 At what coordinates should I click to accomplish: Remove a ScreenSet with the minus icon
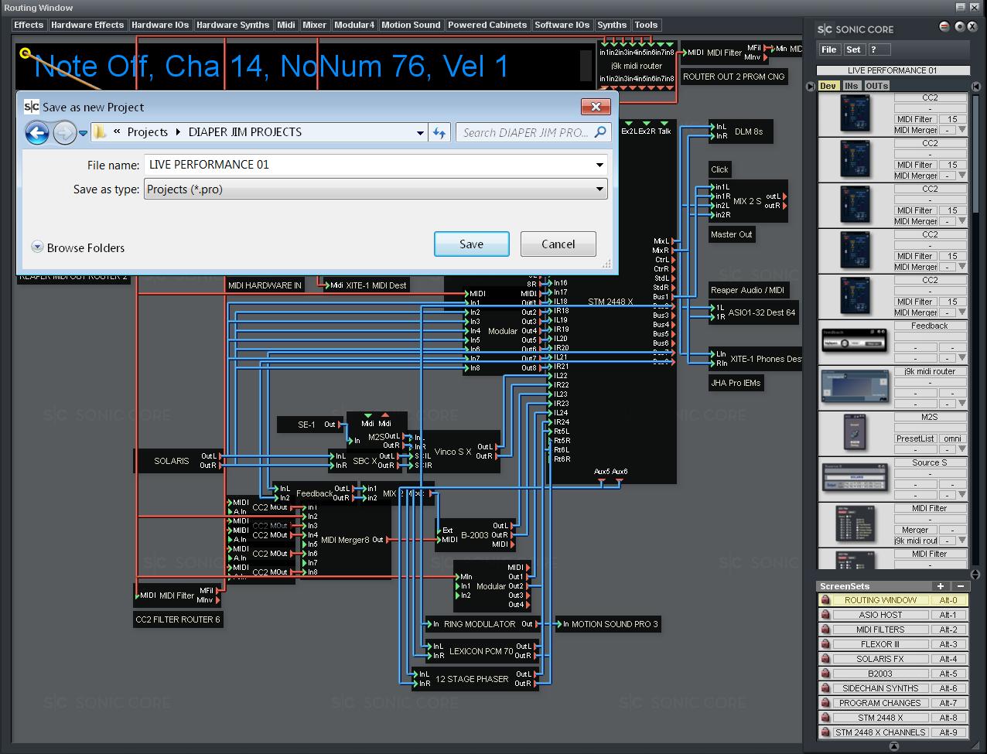click(960, 586)
